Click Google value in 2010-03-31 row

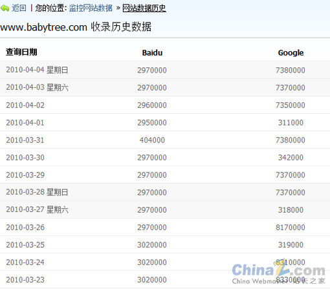291,140
